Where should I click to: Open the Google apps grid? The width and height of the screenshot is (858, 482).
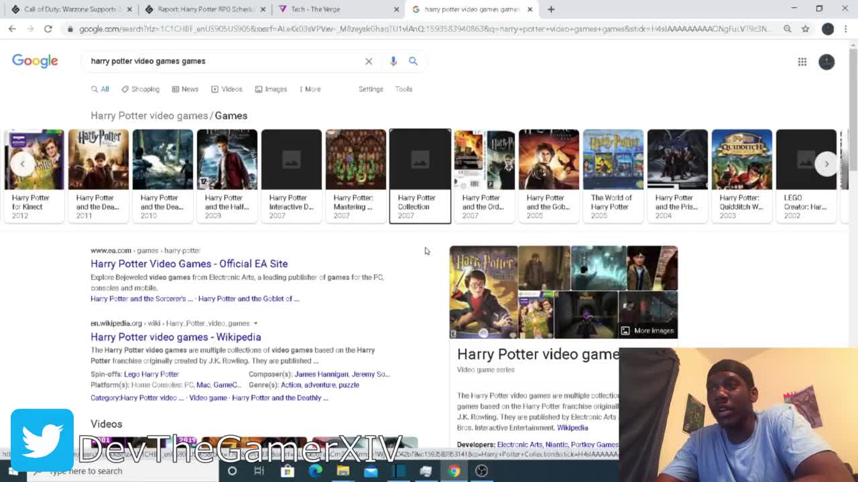[802, 62]
